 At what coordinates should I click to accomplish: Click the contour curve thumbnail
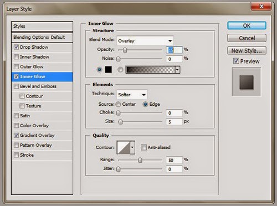click(124, 147)
